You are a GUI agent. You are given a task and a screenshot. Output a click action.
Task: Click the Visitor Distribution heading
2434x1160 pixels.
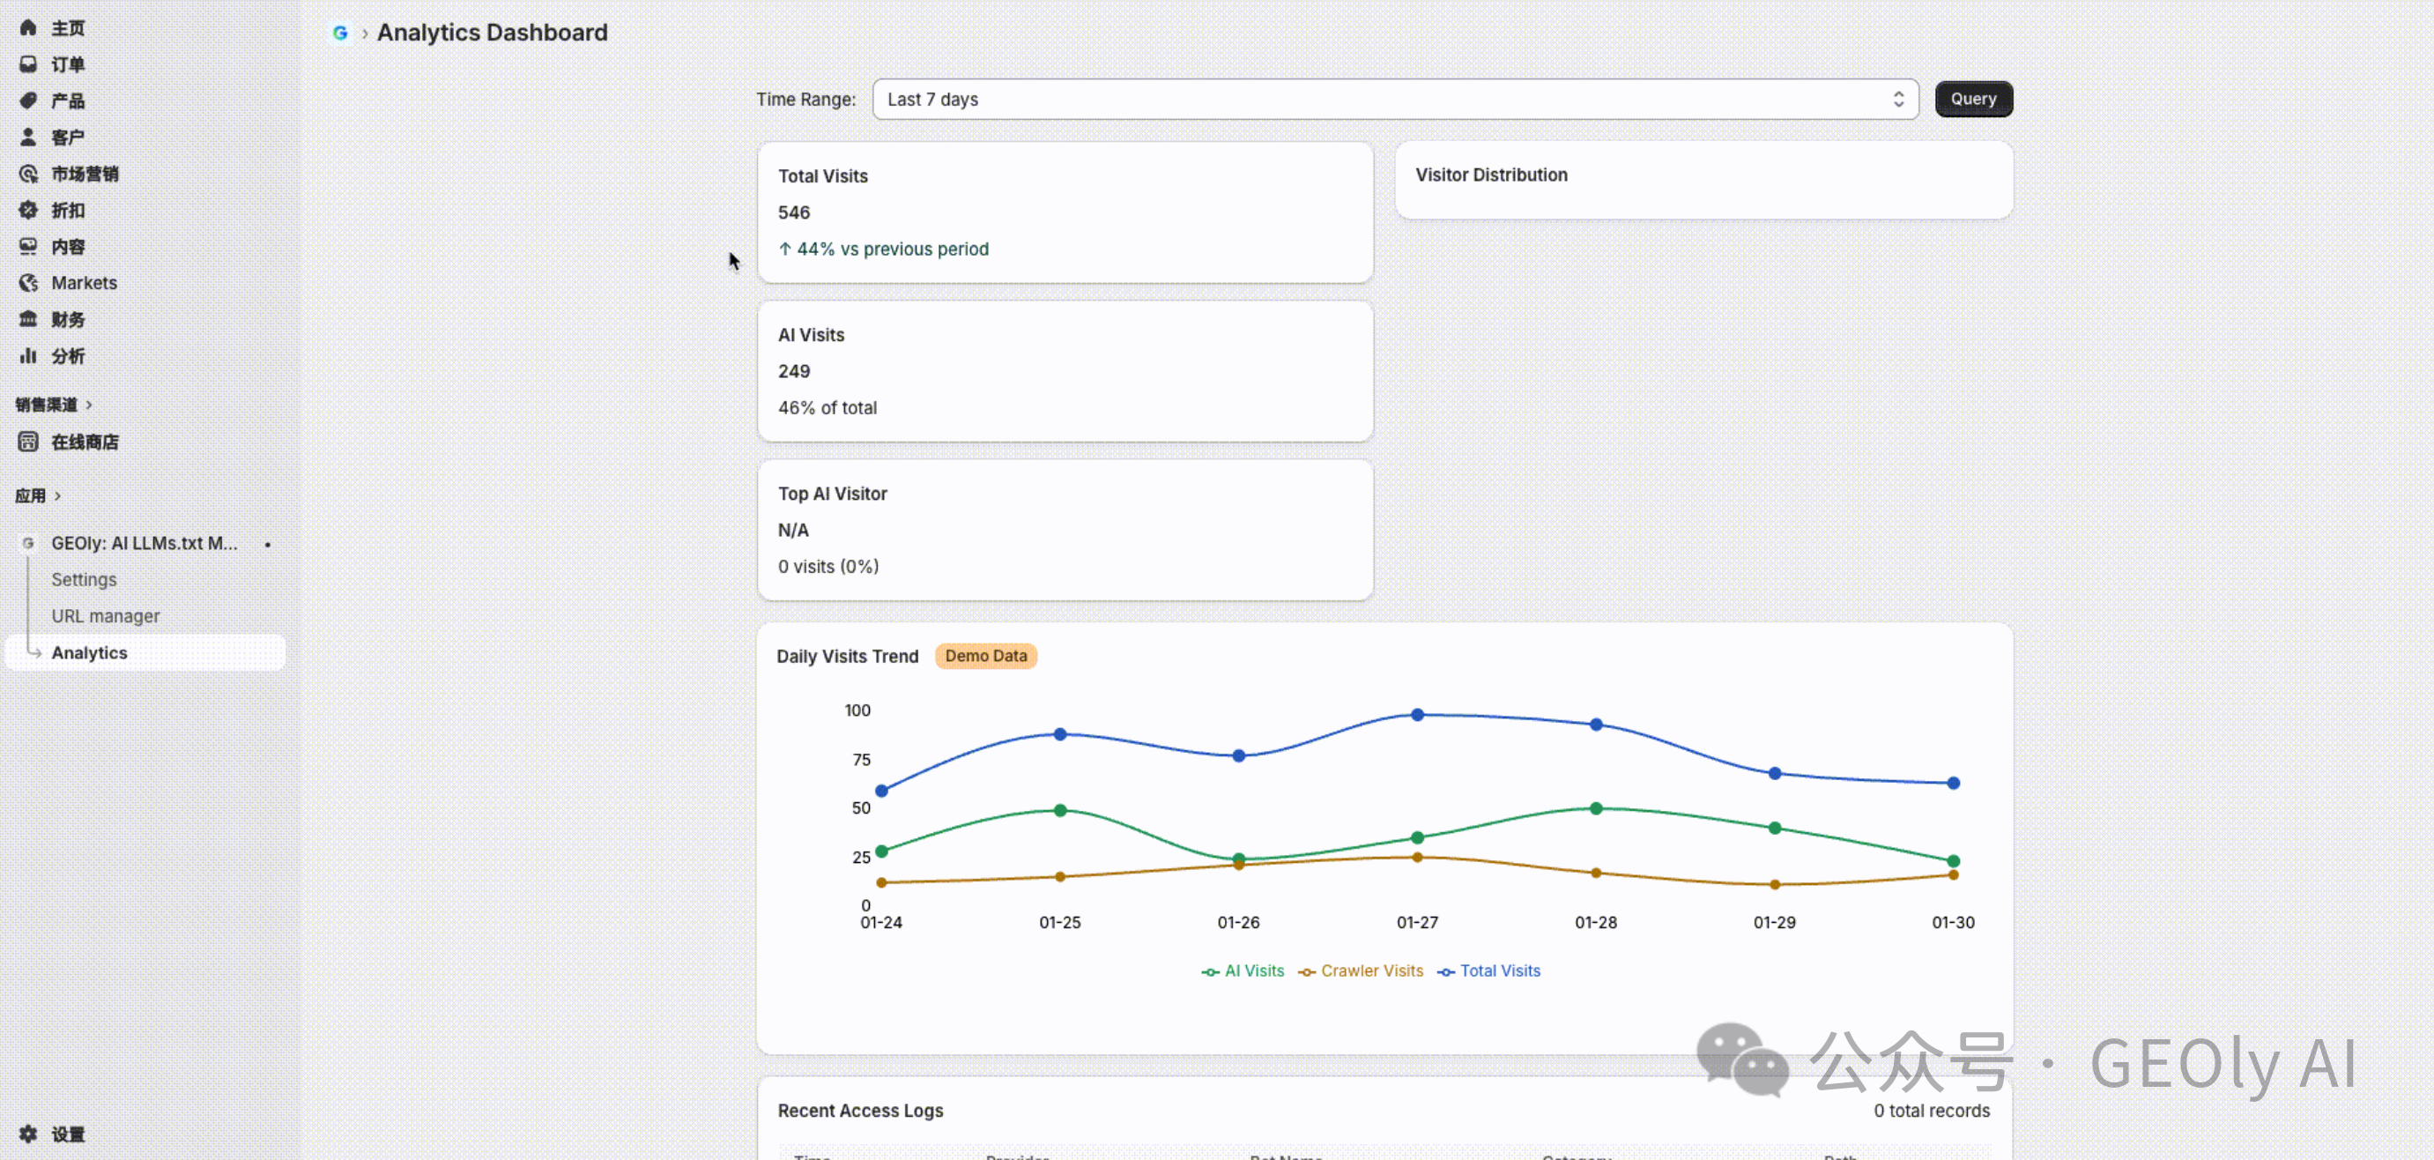pyautogui.click(x=1491, y=175)
